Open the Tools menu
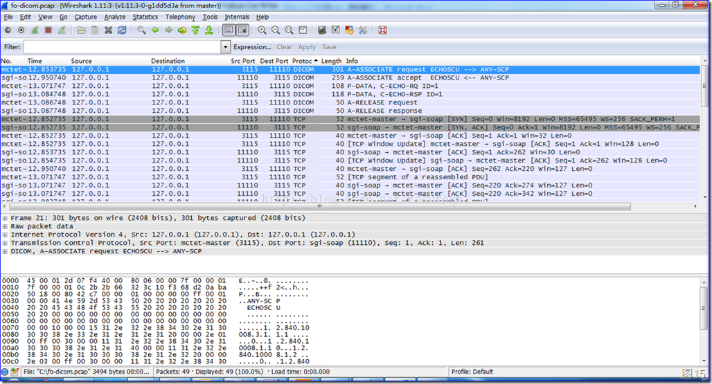This screenshot has height=384, width=712. coord(210,17)
